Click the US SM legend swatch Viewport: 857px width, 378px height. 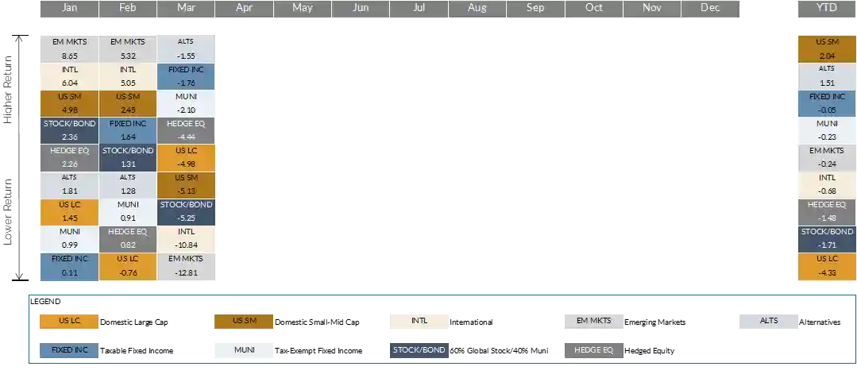(x=244, y=322)
